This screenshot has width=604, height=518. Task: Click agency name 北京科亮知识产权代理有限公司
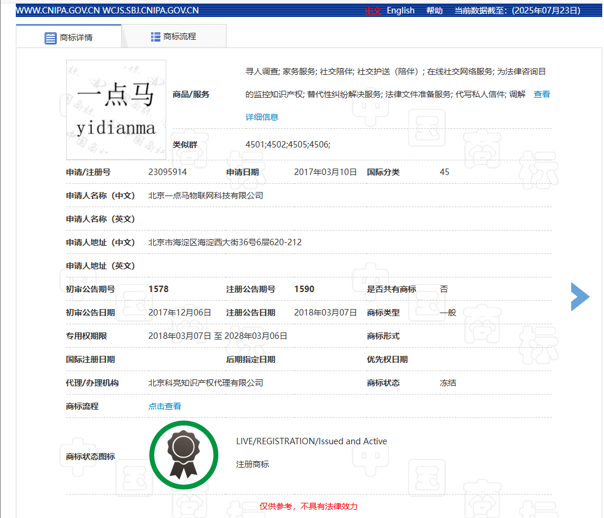point(206,383)
